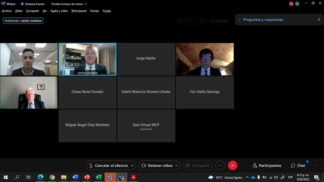Open panel options ellipsis right of Chat
Viewport: 324px width, 182px height.
(x=316, y=165)
